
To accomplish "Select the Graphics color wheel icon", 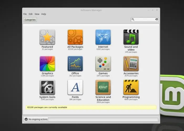I will (47, 64).
